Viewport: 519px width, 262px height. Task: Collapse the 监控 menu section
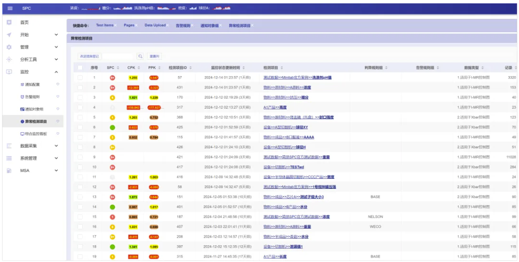click(x=56, y=72)
